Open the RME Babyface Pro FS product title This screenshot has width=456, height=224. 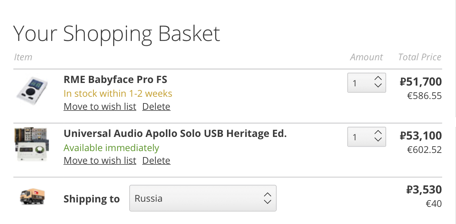click(115, 79)
